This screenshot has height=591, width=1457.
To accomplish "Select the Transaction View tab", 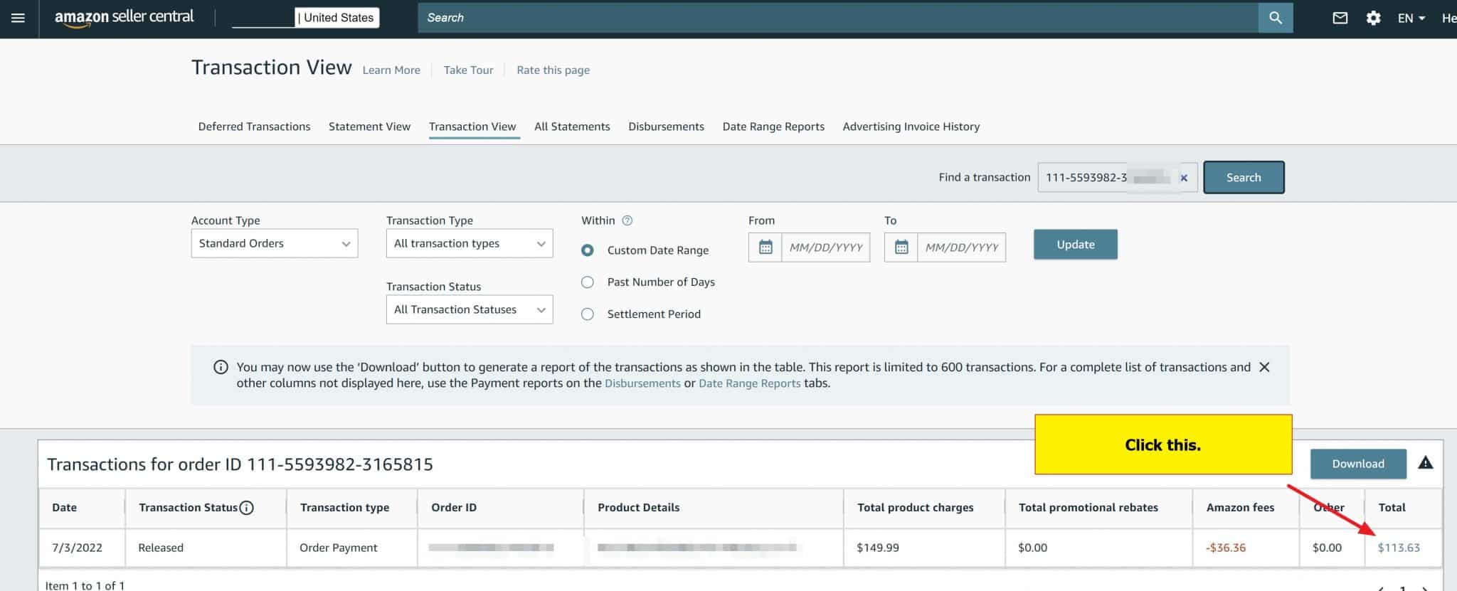I will tap(472, 127).
